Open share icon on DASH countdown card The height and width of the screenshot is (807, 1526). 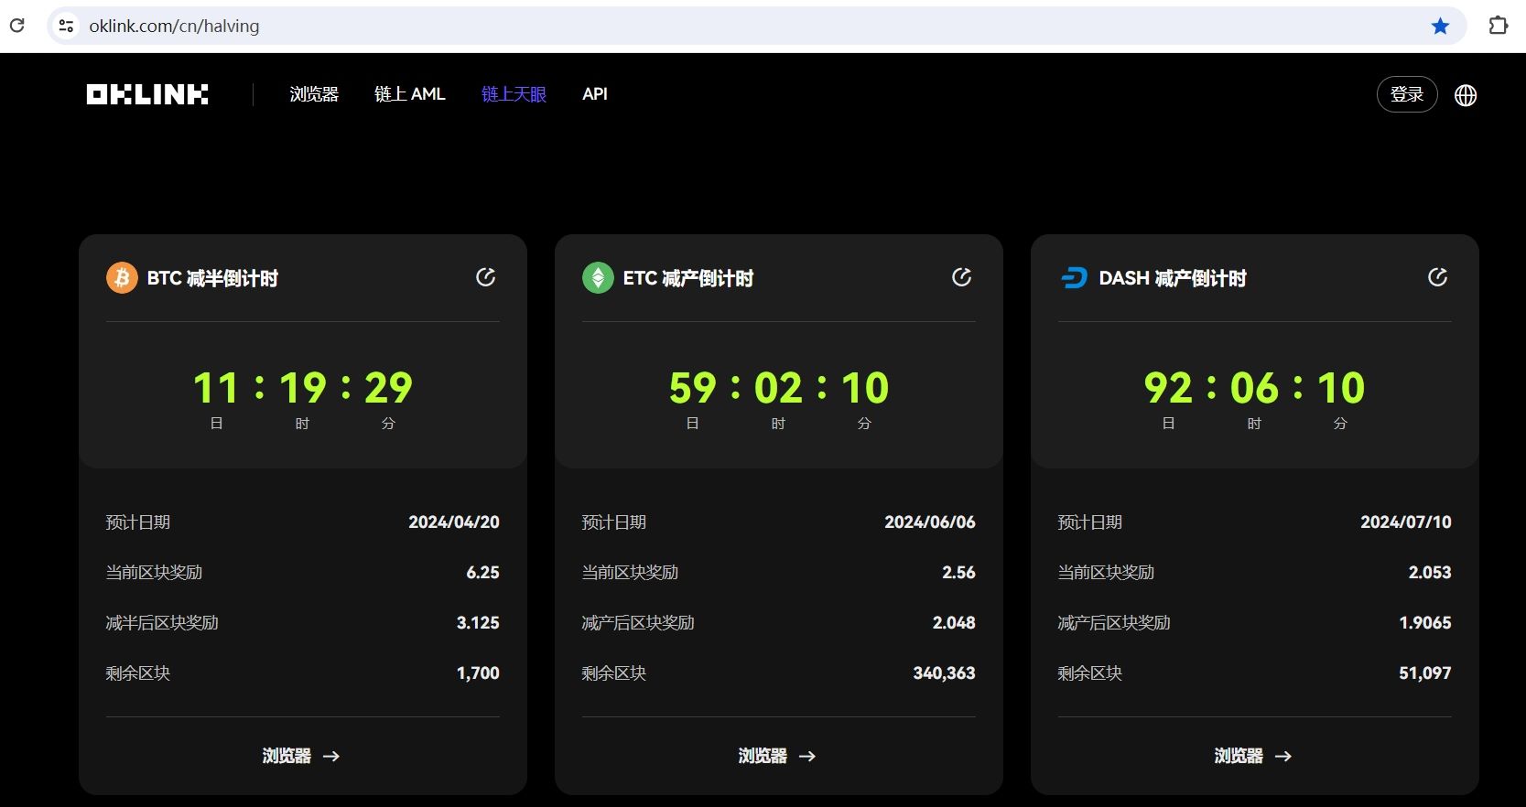(x=1438, y=277)
